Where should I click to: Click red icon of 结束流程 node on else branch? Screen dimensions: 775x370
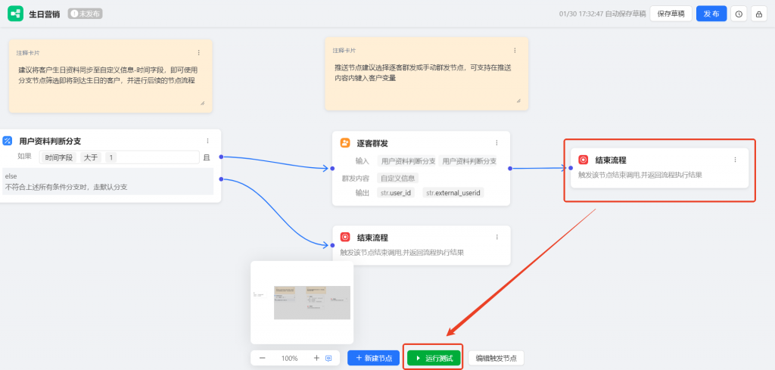click(x=345, y=237)
